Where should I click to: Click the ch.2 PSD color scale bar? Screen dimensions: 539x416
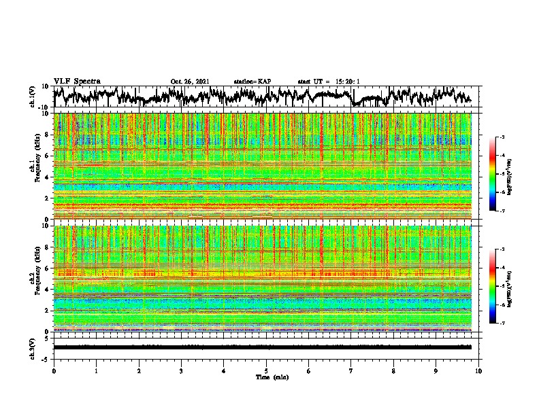point(492,286)
